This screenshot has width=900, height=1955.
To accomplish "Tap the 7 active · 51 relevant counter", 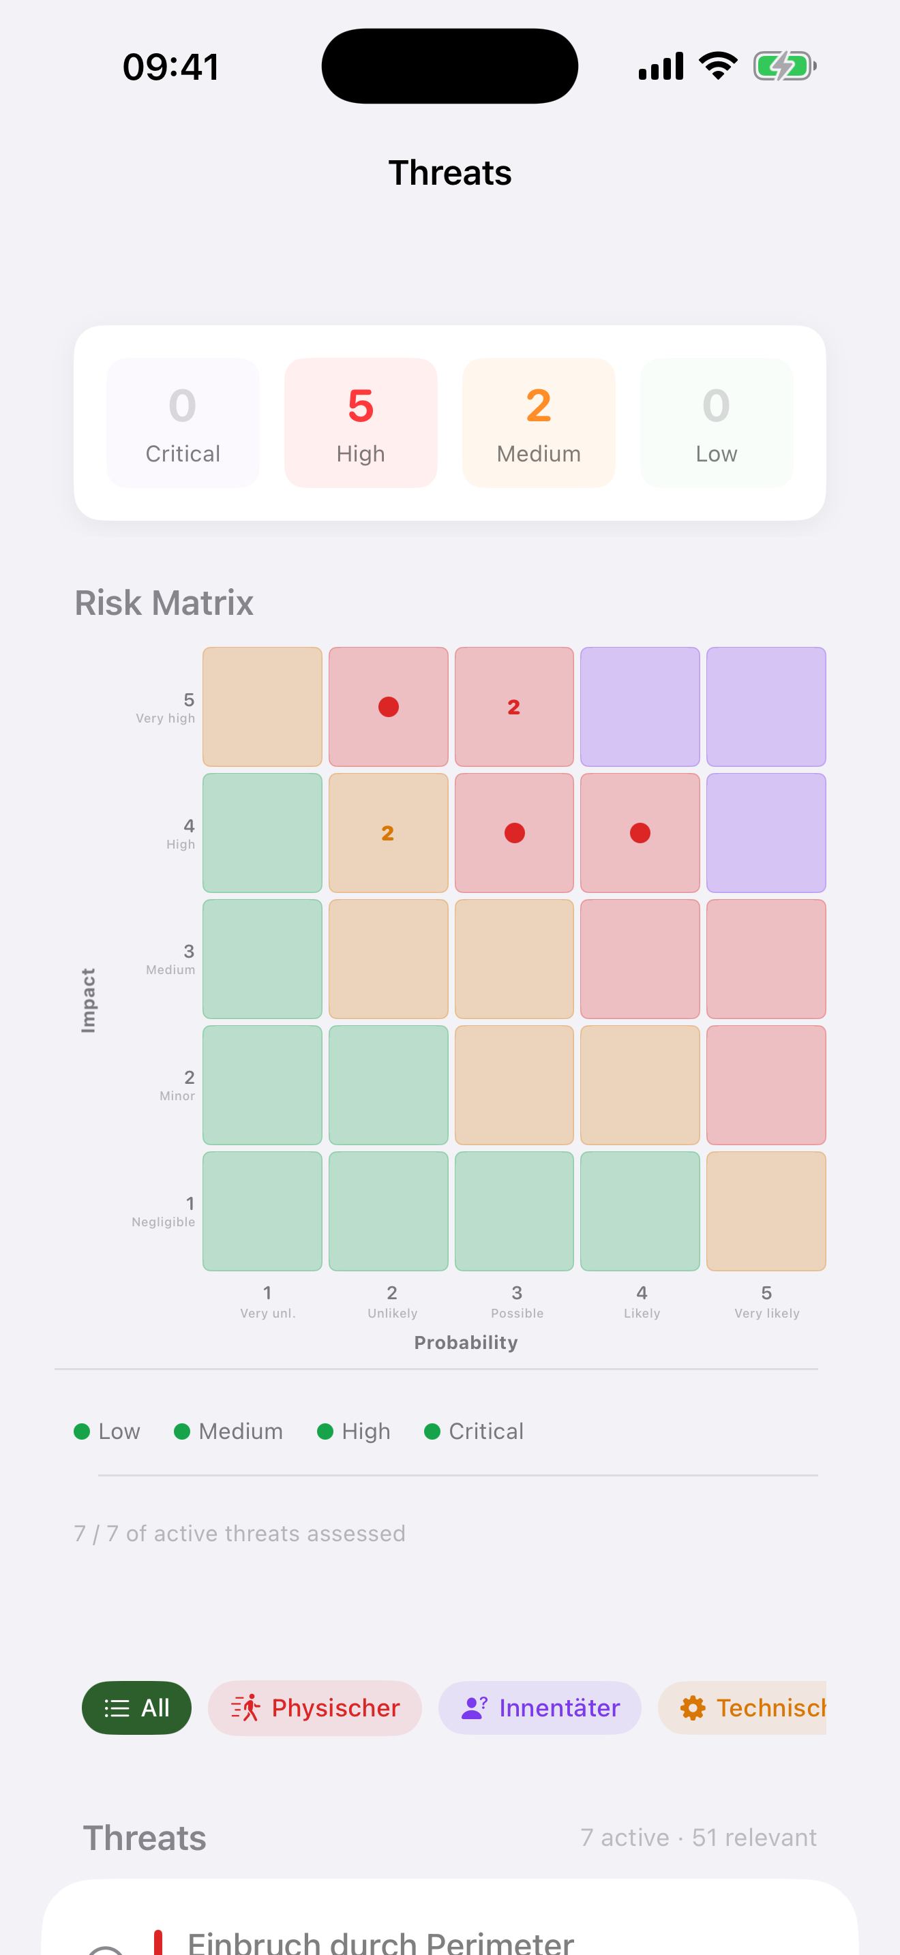I will coord(698,1837).
